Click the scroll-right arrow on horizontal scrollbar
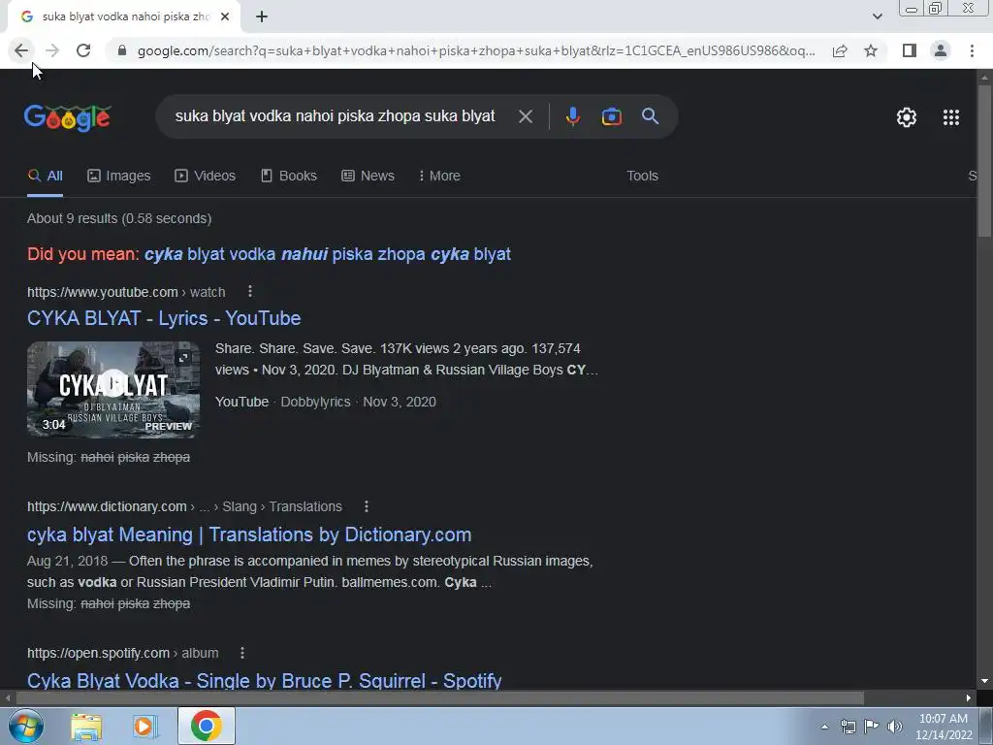 (969, 698)
